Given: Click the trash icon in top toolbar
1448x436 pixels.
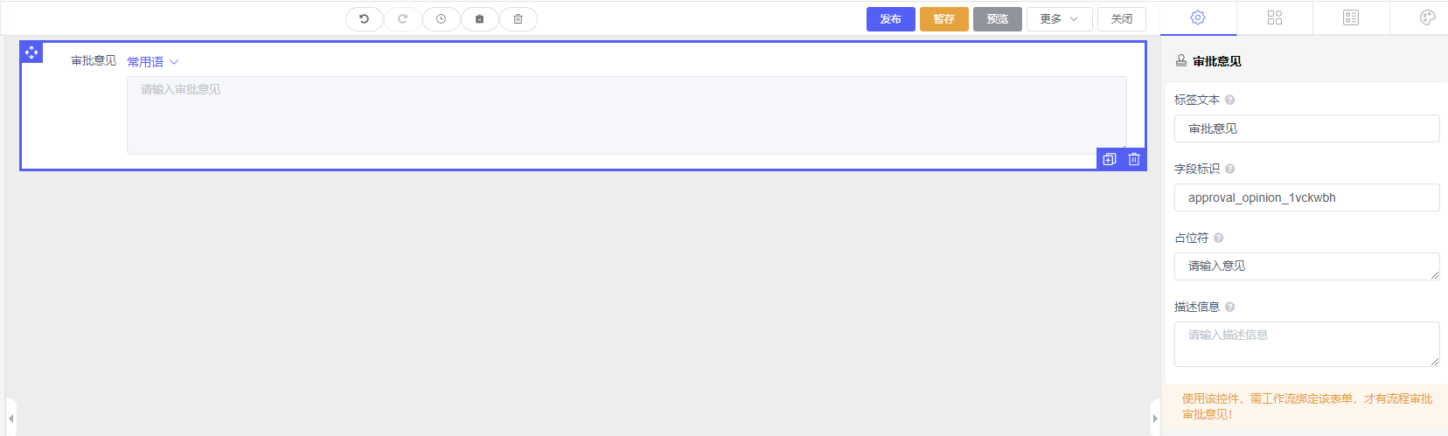Looking at the screenshot, I should pyautogui.click(x=518, y=18).
